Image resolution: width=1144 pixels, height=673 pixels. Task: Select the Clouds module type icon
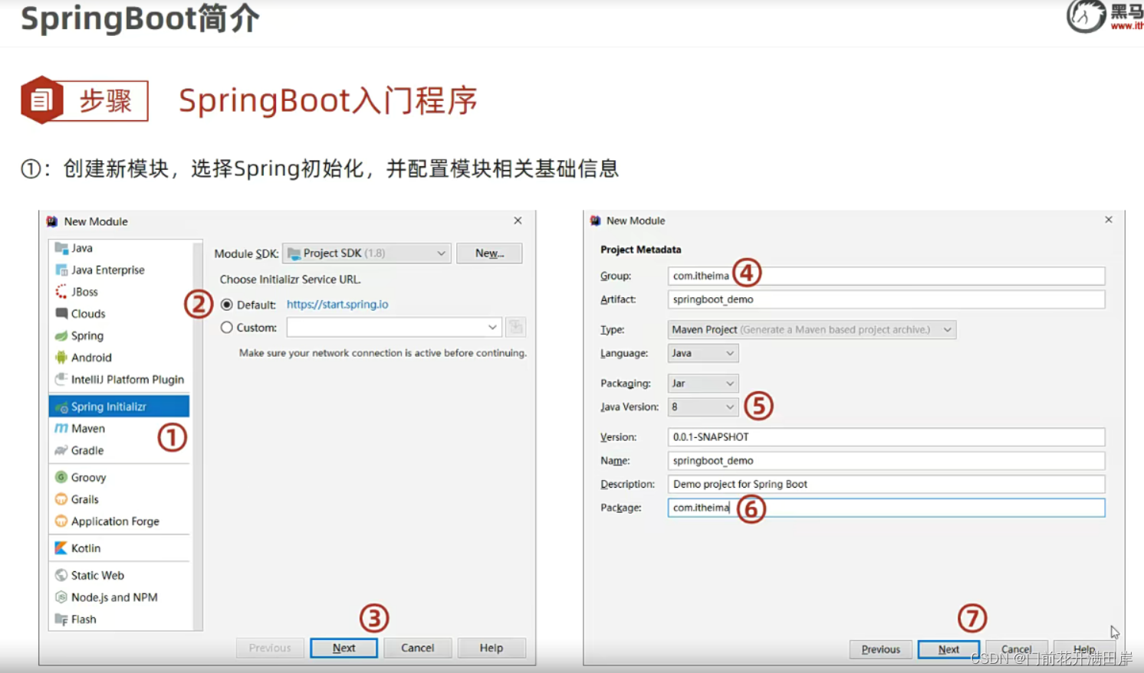(61, 314)
